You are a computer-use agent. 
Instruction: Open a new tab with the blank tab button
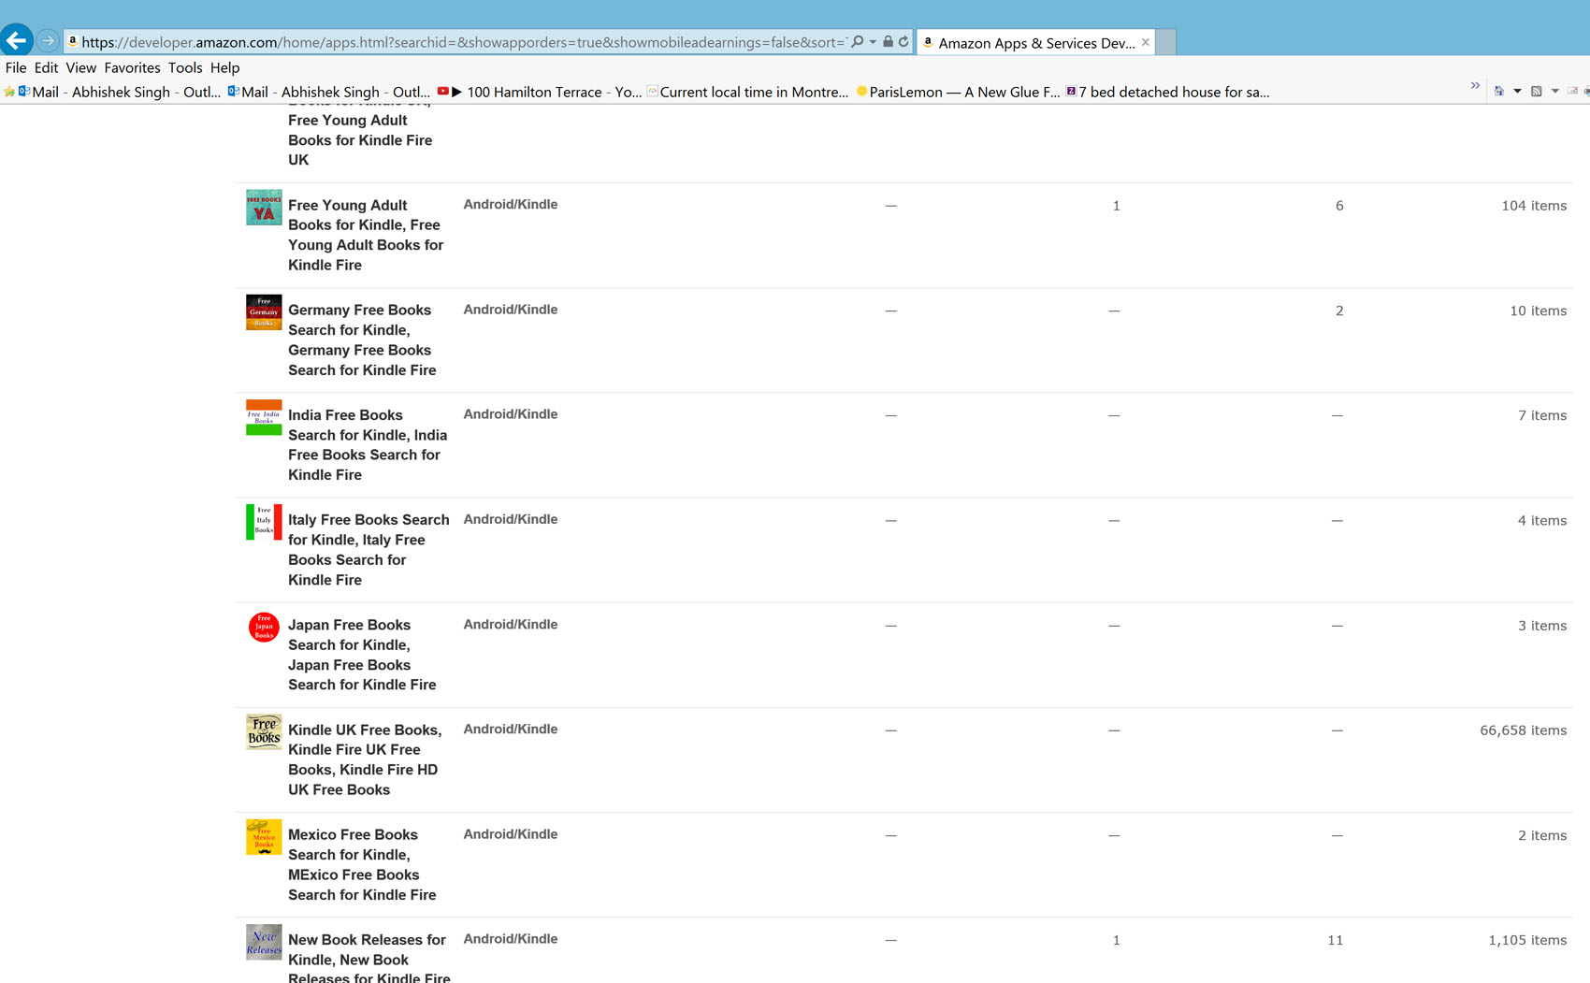click(1165, 43)
